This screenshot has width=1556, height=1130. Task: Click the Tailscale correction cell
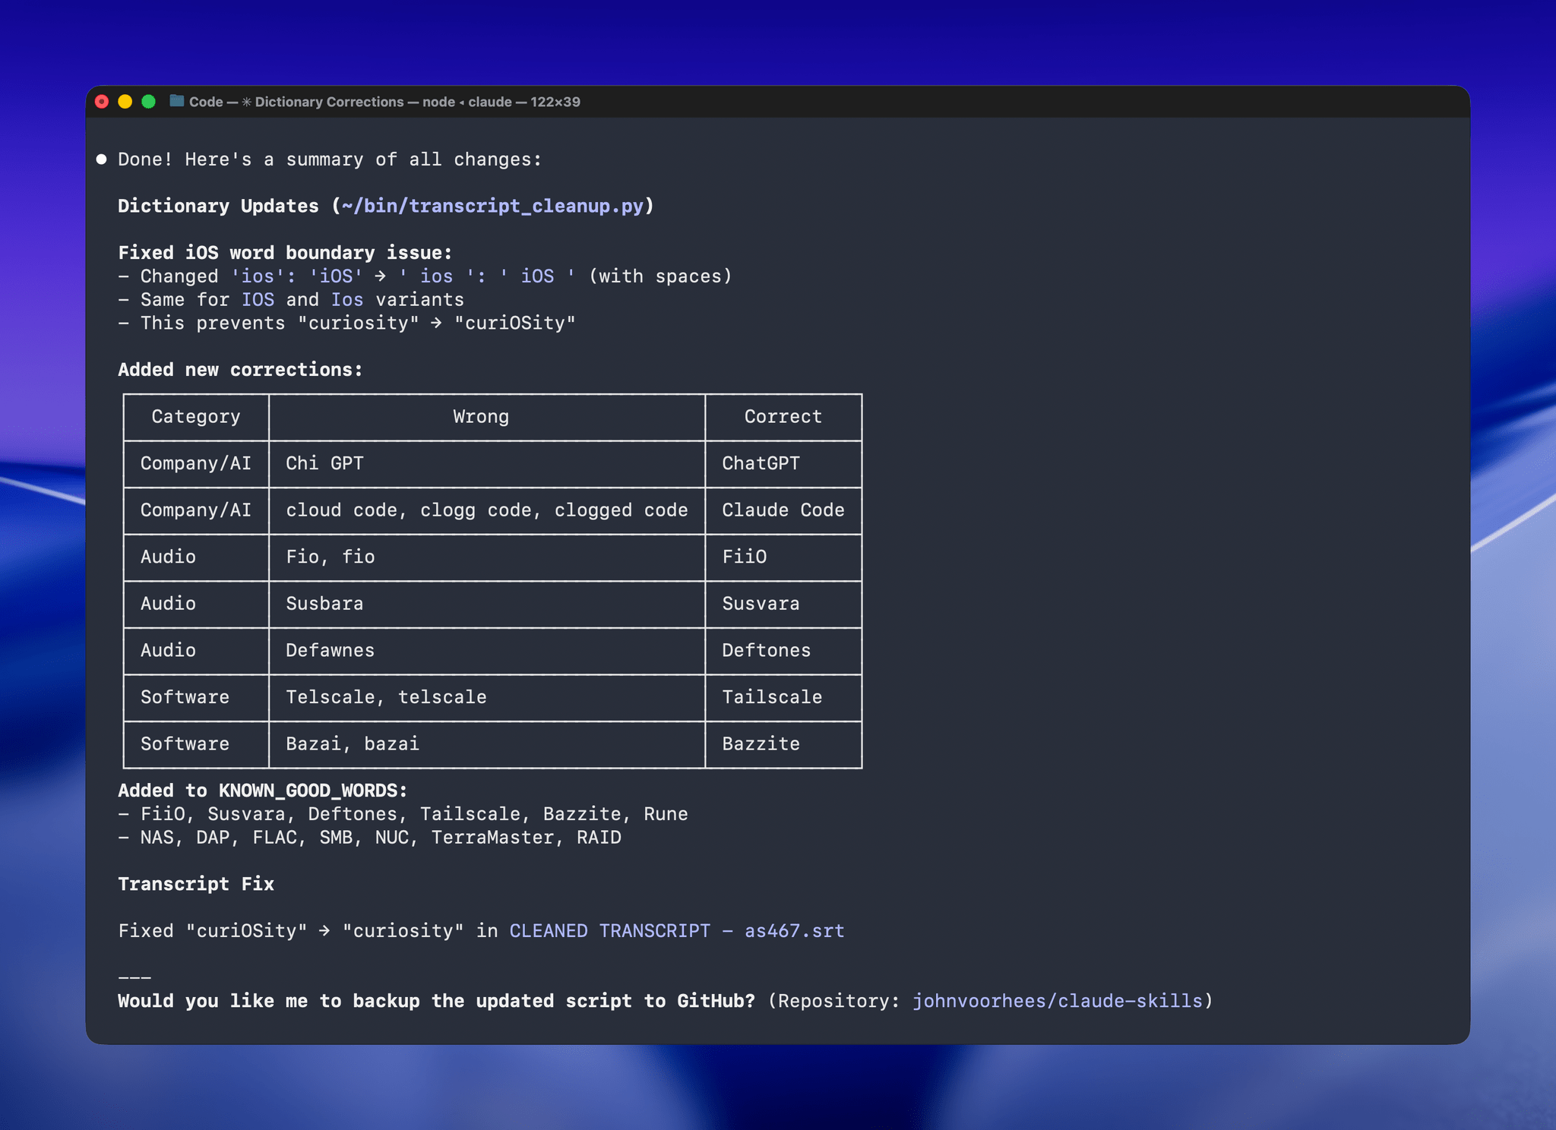point(772,697)
